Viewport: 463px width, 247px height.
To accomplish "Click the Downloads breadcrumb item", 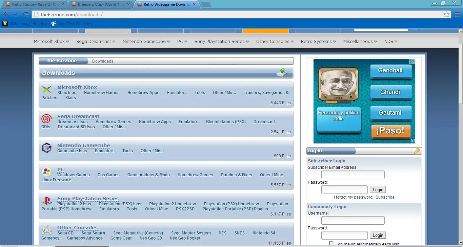I will tap(103, 61).
